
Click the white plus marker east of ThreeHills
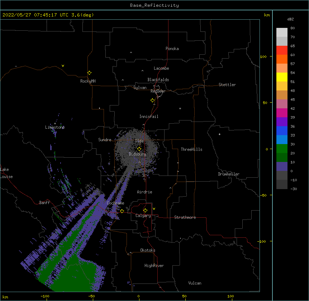[x=219, y=134]
